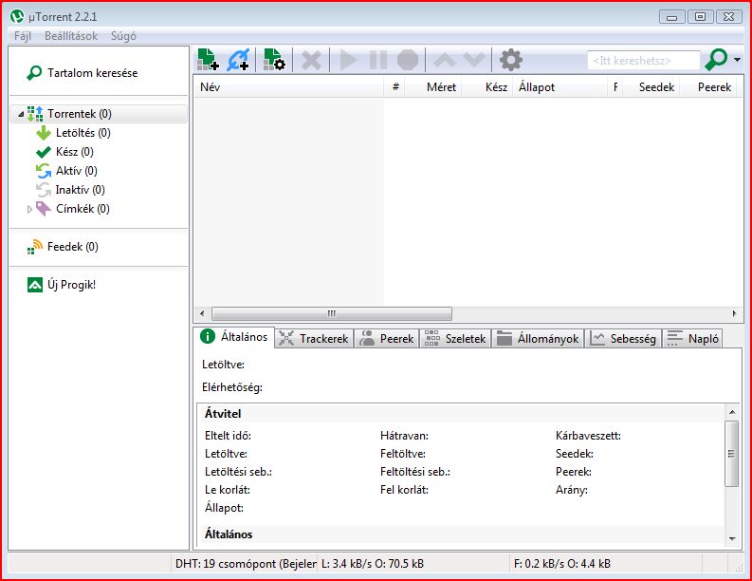
Task: Open the Fájl menu
Action: (22, 36)
